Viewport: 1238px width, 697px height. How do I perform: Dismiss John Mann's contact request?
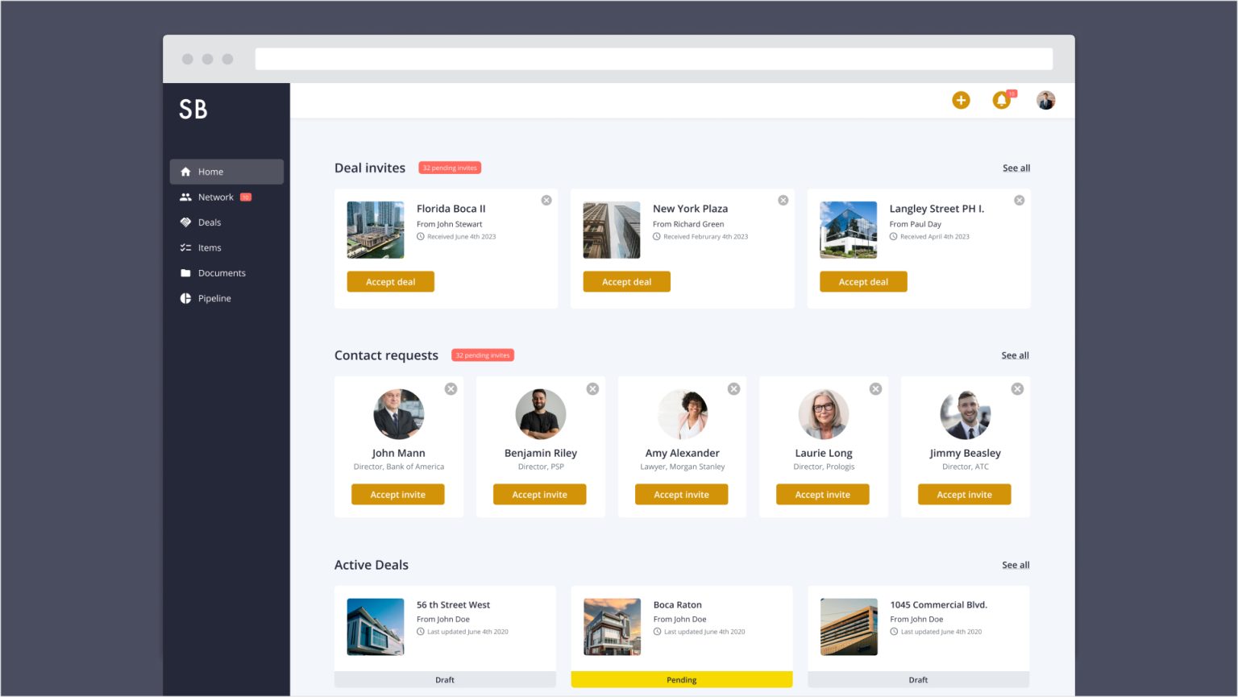(451, 389)
